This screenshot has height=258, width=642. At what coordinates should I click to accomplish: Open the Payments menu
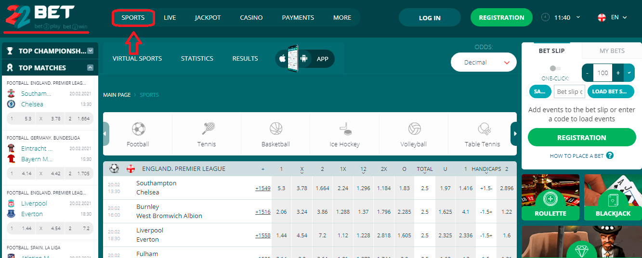pos(298,17)
